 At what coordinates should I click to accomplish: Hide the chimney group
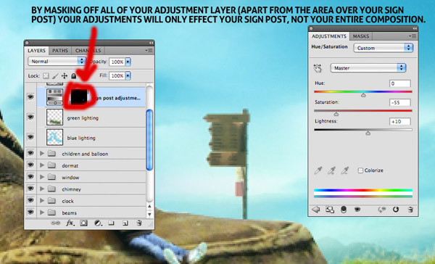30,189
